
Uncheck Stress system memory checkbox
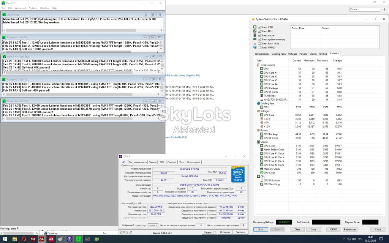259,39
